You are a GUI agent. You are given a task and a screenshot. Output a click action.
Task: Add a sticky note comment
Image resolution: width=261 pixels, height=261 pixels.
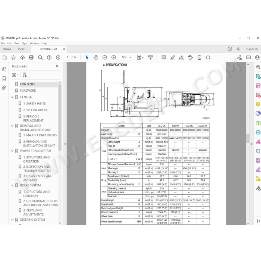click(164, 57)
